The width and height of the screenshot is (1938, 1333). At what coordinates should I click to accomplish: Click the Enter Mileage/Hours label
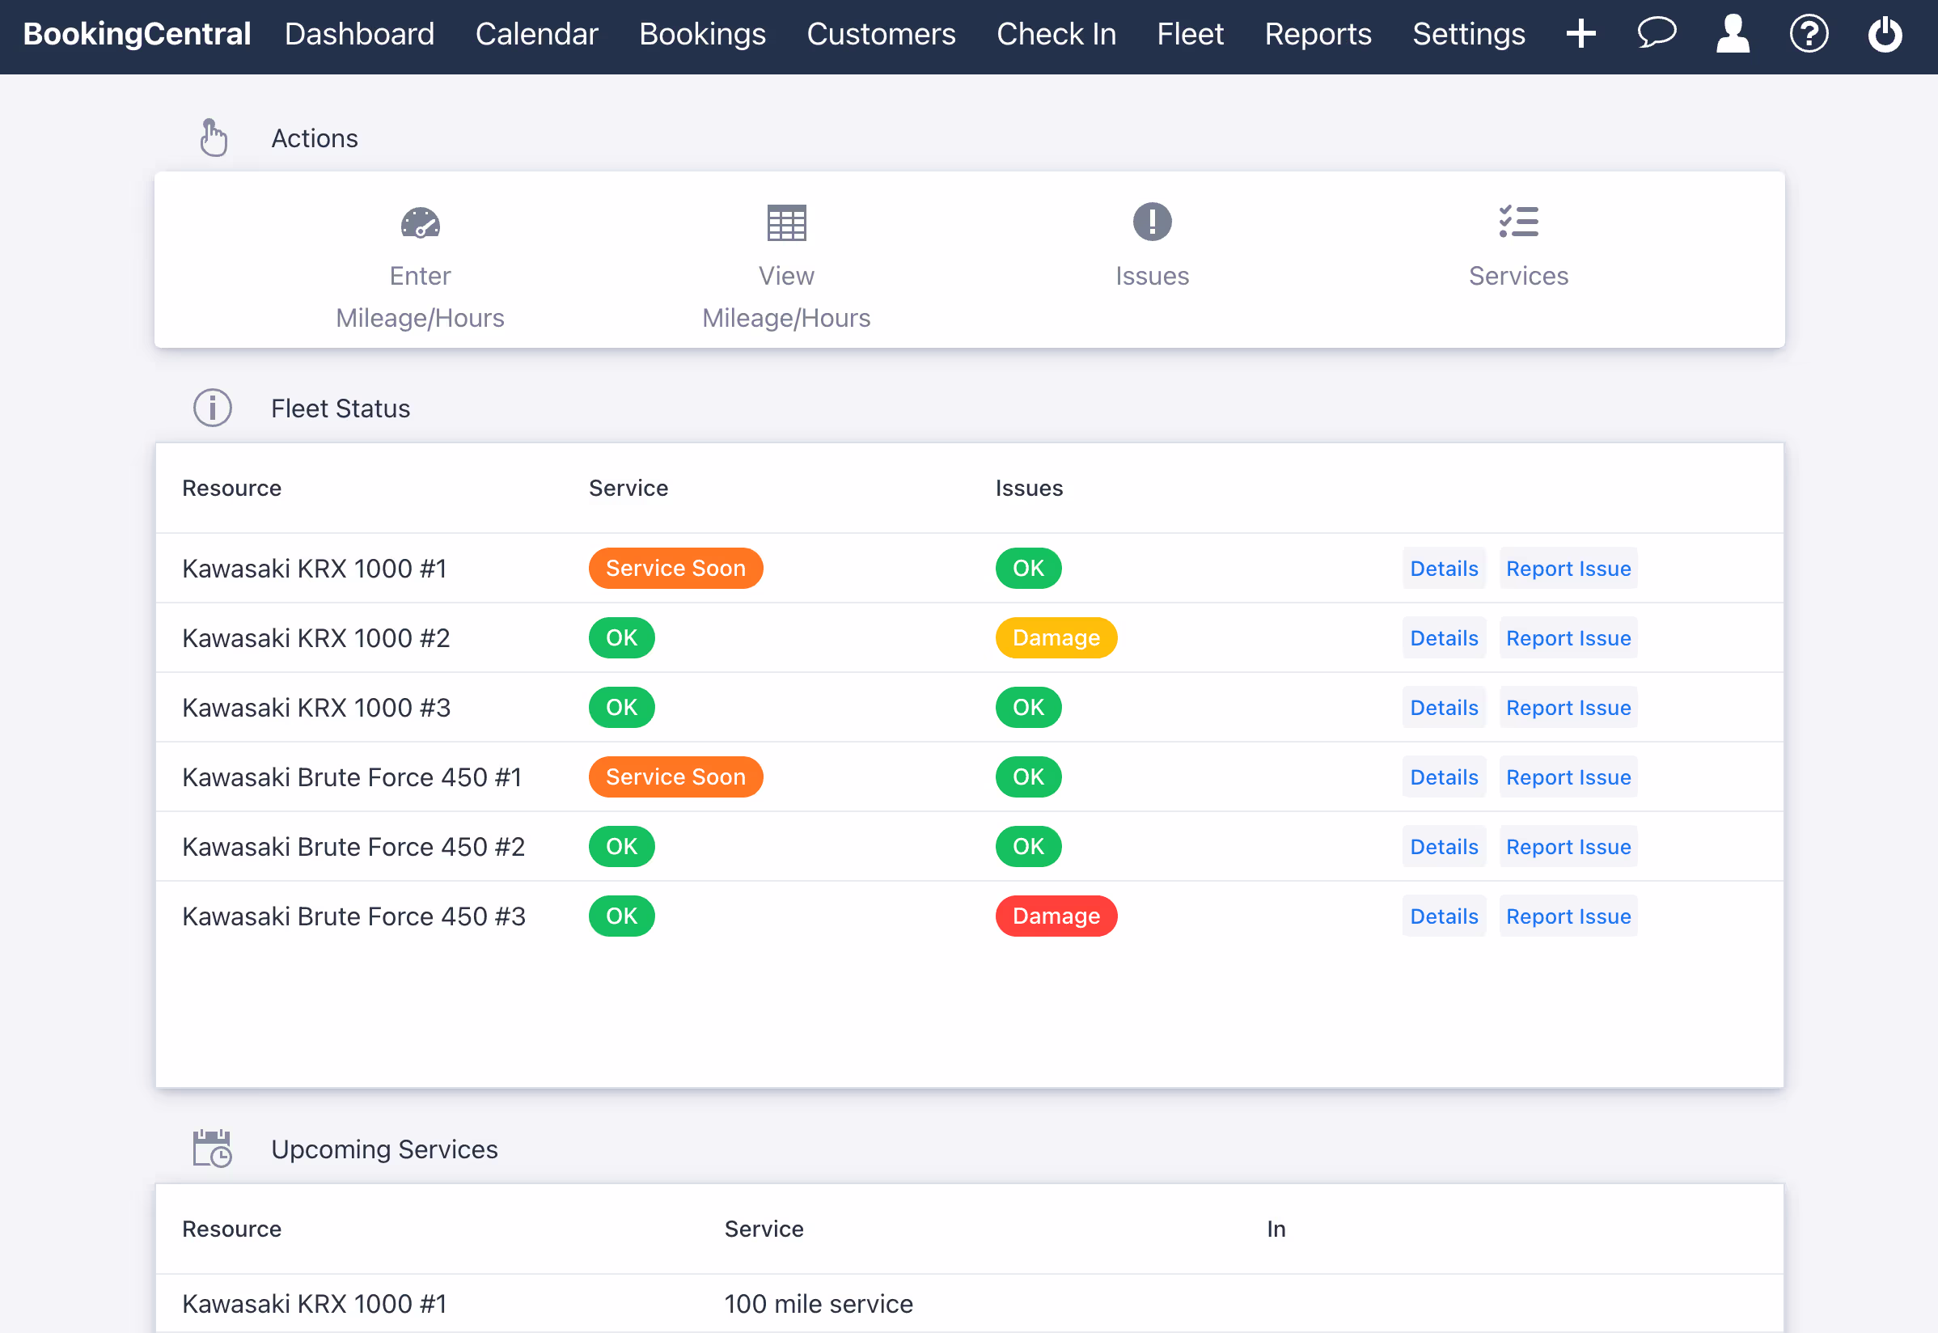[420, 297]
